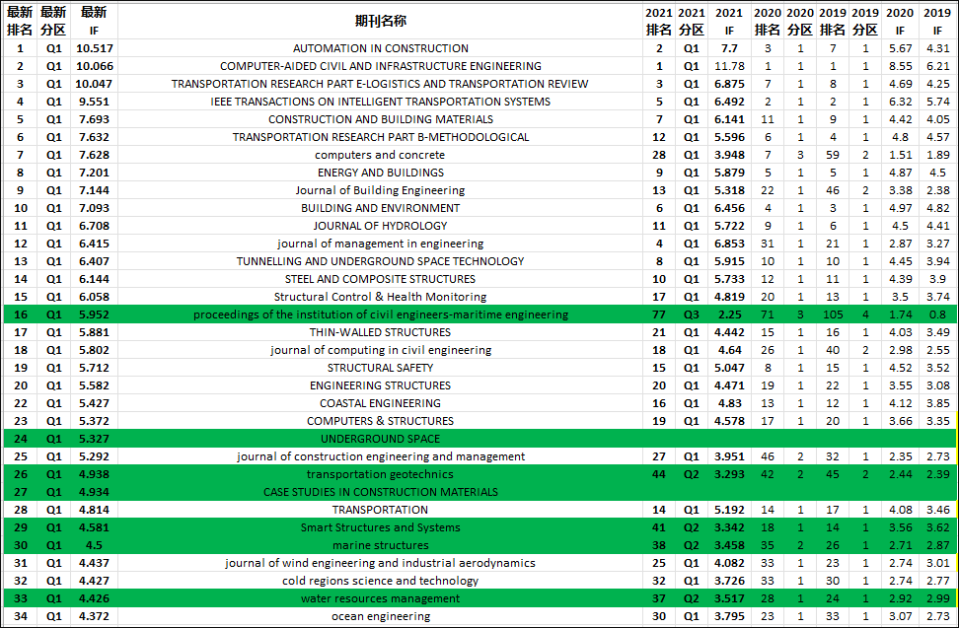Select the computers and concrete cell
The image size is (959, 628).
tap(381, 155)
